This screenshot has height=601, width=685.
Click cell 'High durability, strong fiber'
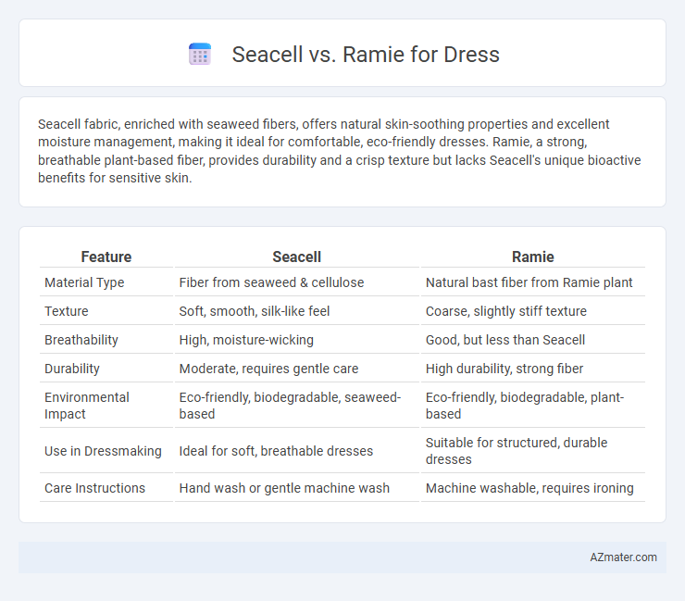(x=504, y=369)
